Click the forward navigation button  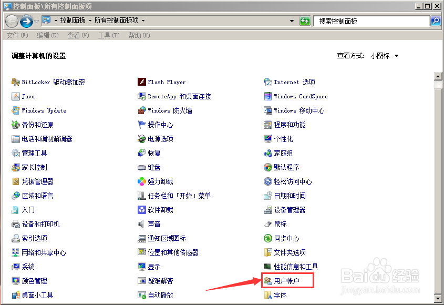26,21
